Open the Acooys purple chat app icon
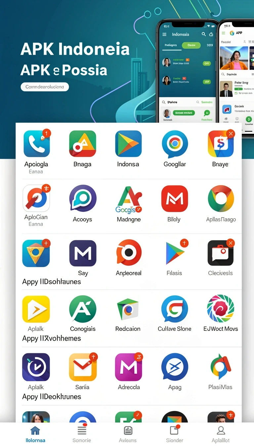 coord(83,198)
